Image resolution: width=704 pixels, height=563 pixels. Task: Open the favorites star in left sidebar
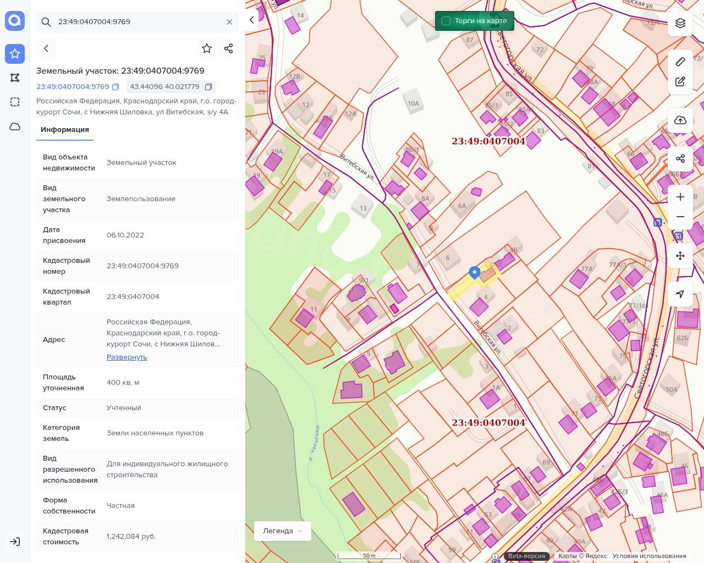pyautogui.click(x=15, y=53)
